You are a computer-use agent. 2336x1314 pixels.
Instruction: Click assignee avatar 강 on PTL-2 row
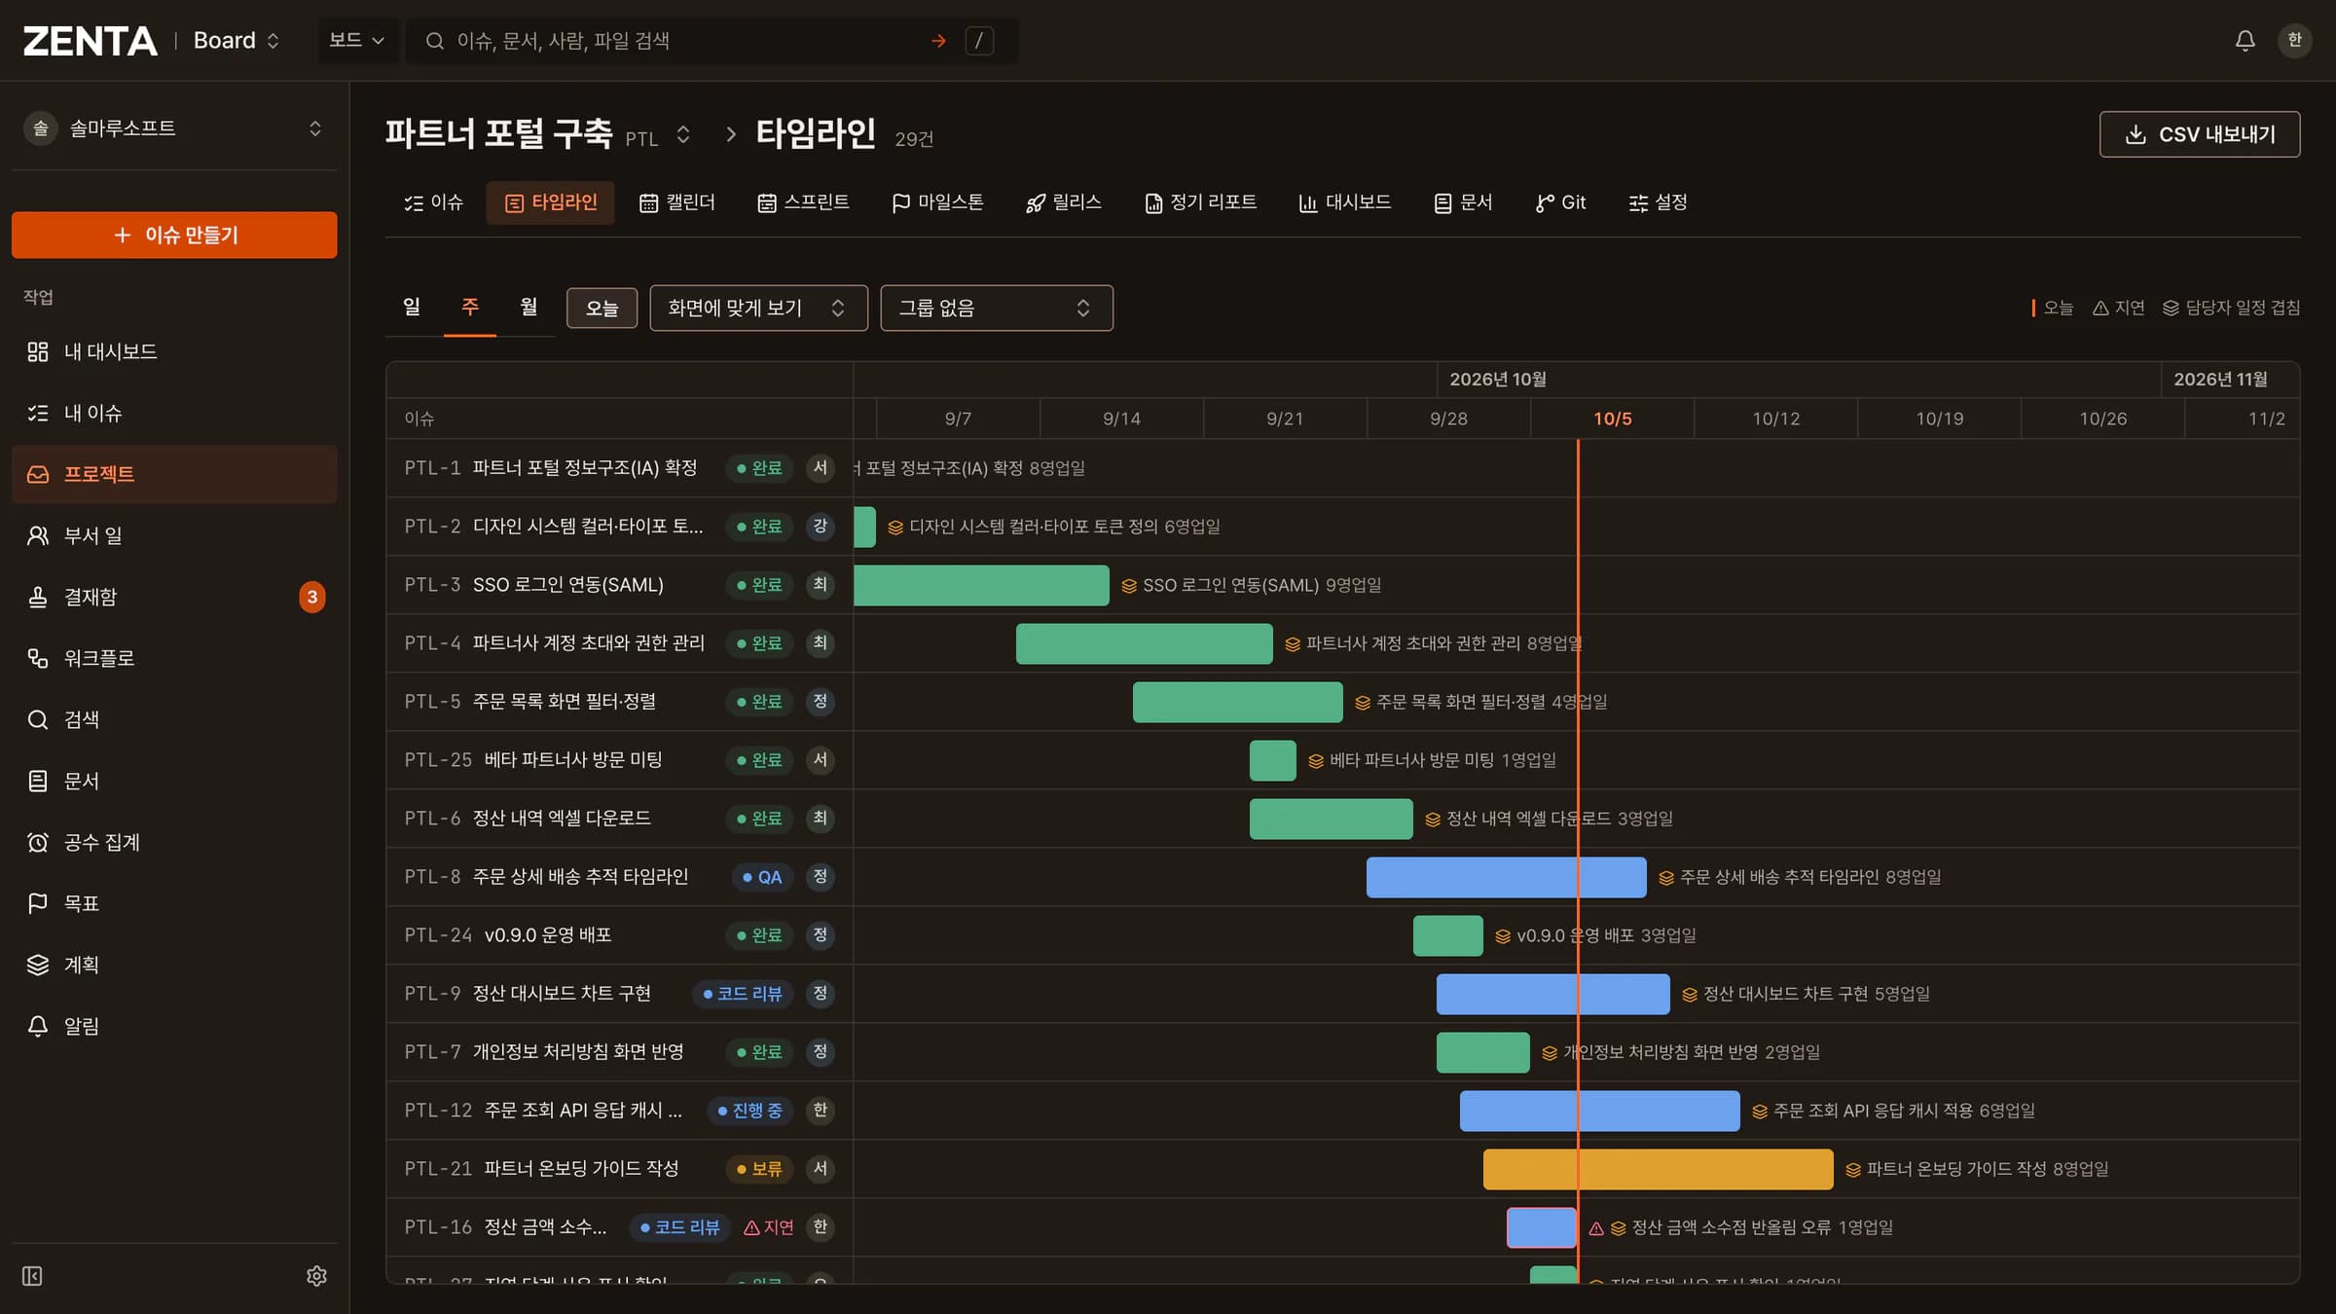tap(821, 527)
